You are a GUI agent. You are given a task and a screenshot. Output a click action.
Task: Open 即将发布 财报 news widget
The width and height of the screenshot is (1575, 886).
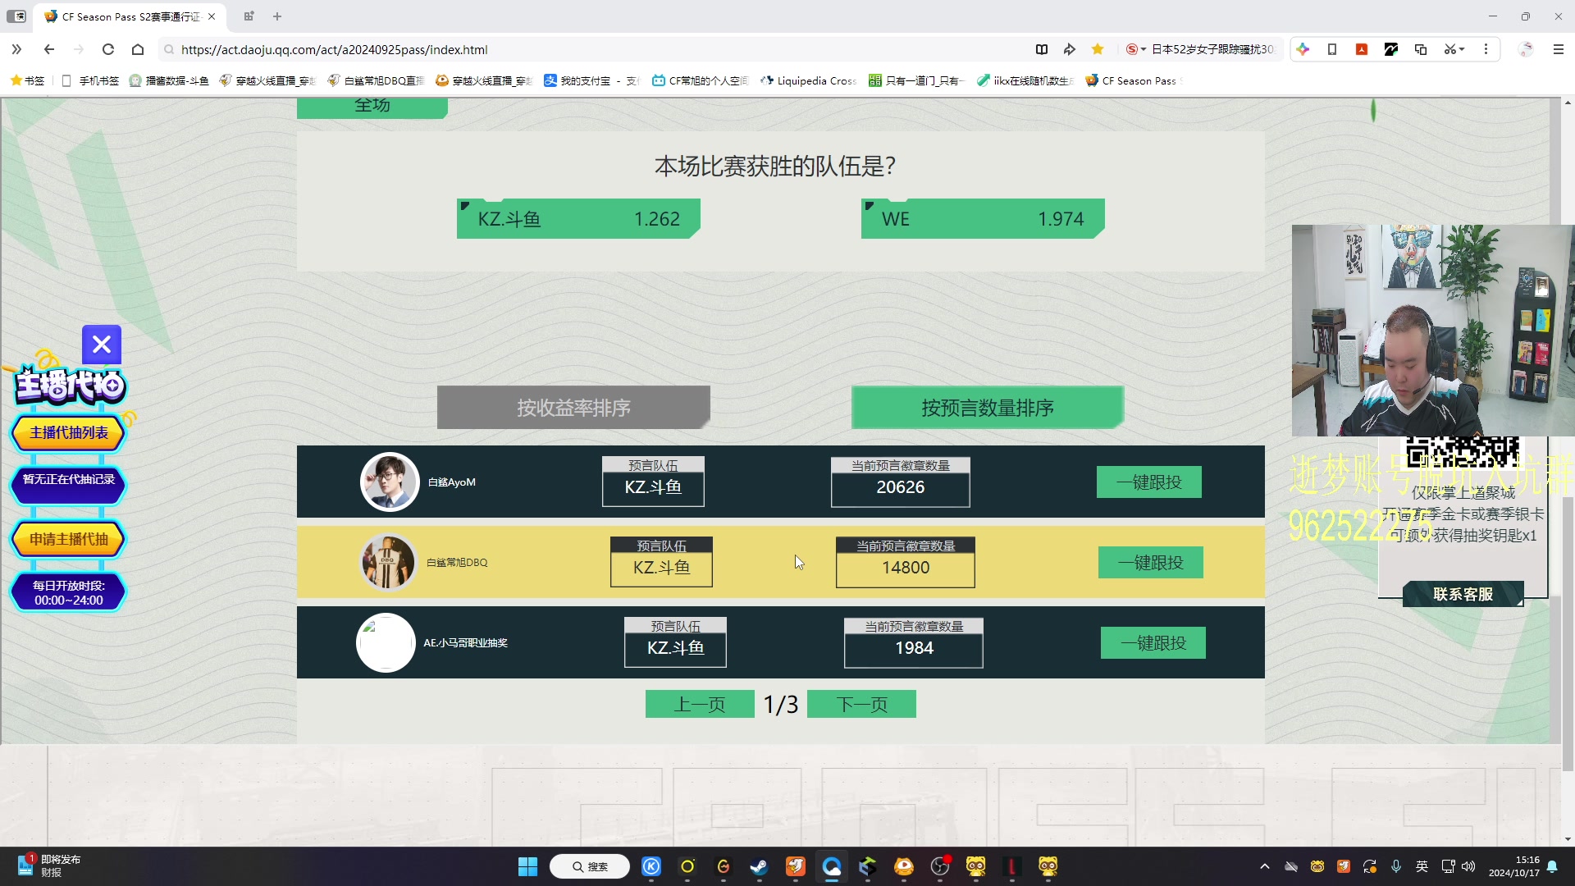(x=49, y=866)
